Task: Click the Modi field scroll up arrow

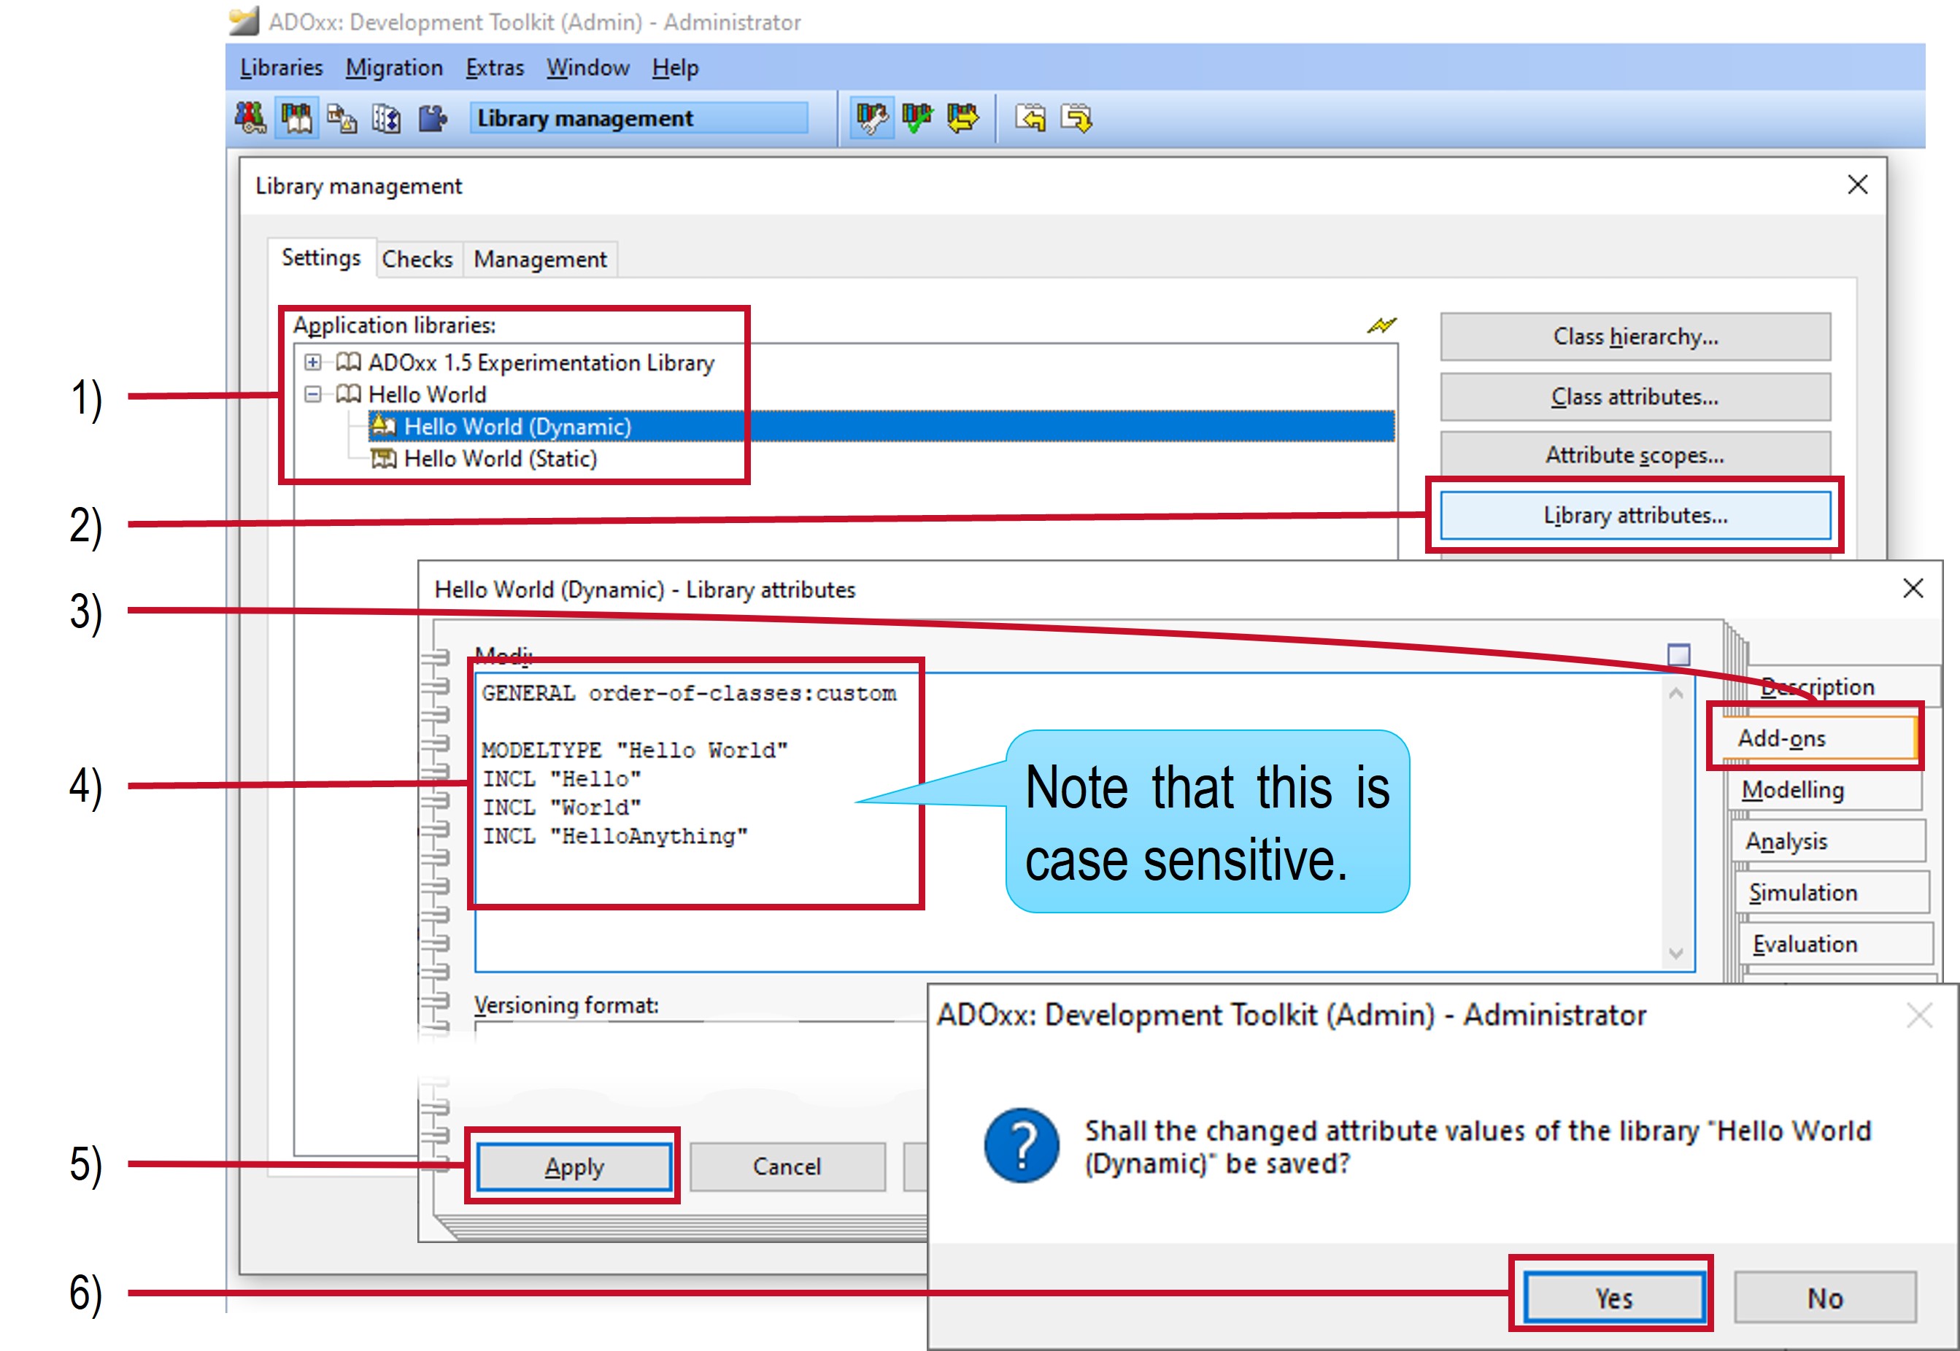Action: point(1675,693)
